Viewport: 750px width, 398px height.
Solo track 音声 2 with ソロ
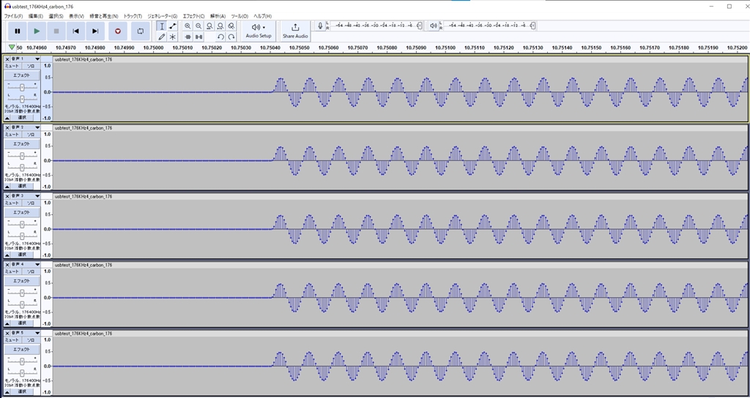pos(31,135)
